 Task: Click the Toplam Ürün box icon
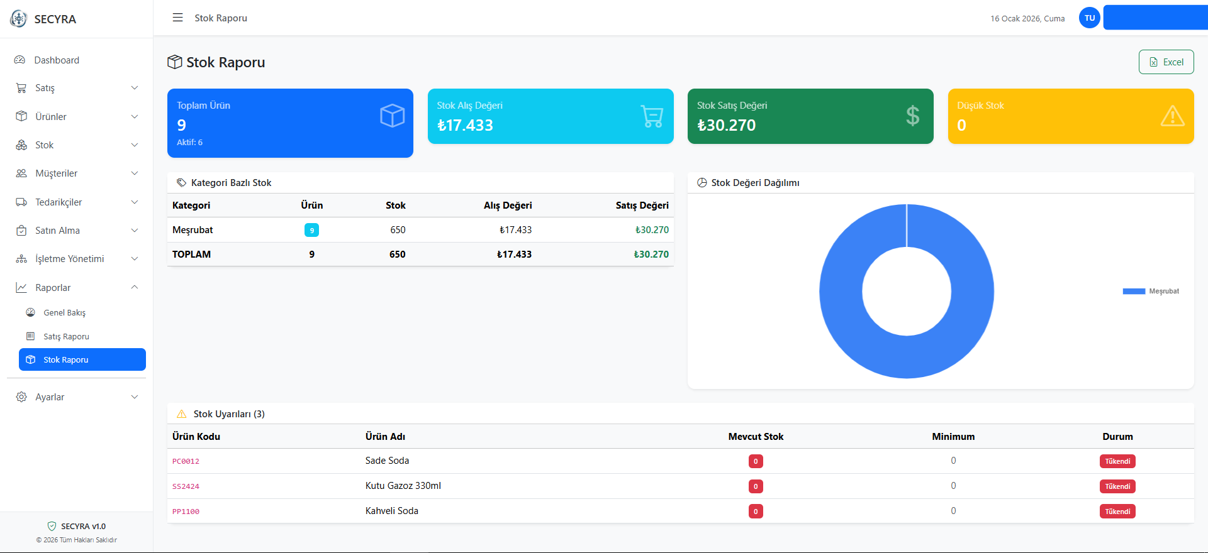coord(392,116)
